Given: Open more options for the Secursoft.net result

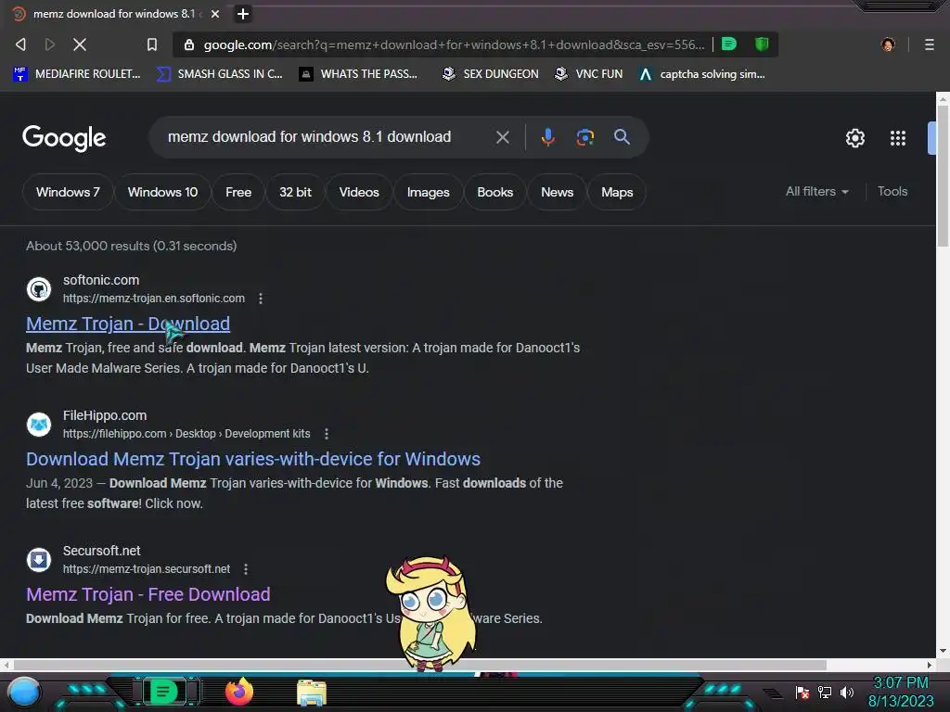Looking at the screenshot, I should pyautogui.click(x=245, y=569).
